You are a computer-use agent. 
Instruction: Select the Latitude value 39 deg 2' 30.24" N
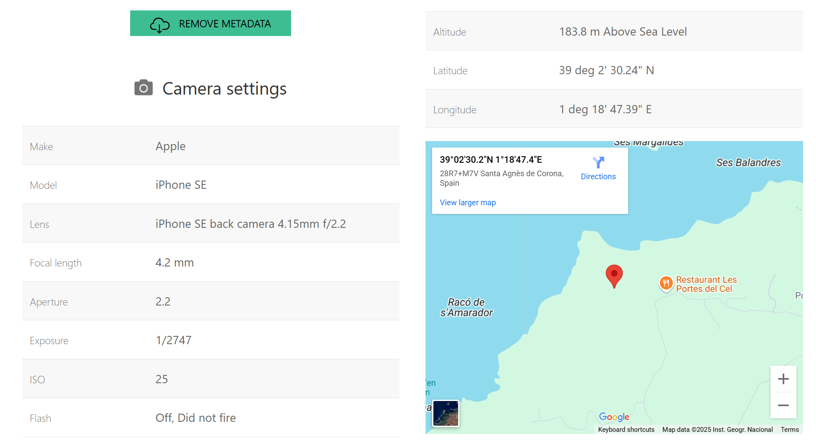click(x=606, y=70)
